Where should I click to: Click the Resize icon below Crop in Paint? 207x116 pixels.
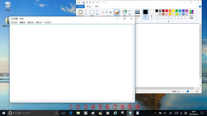[97, 14]
